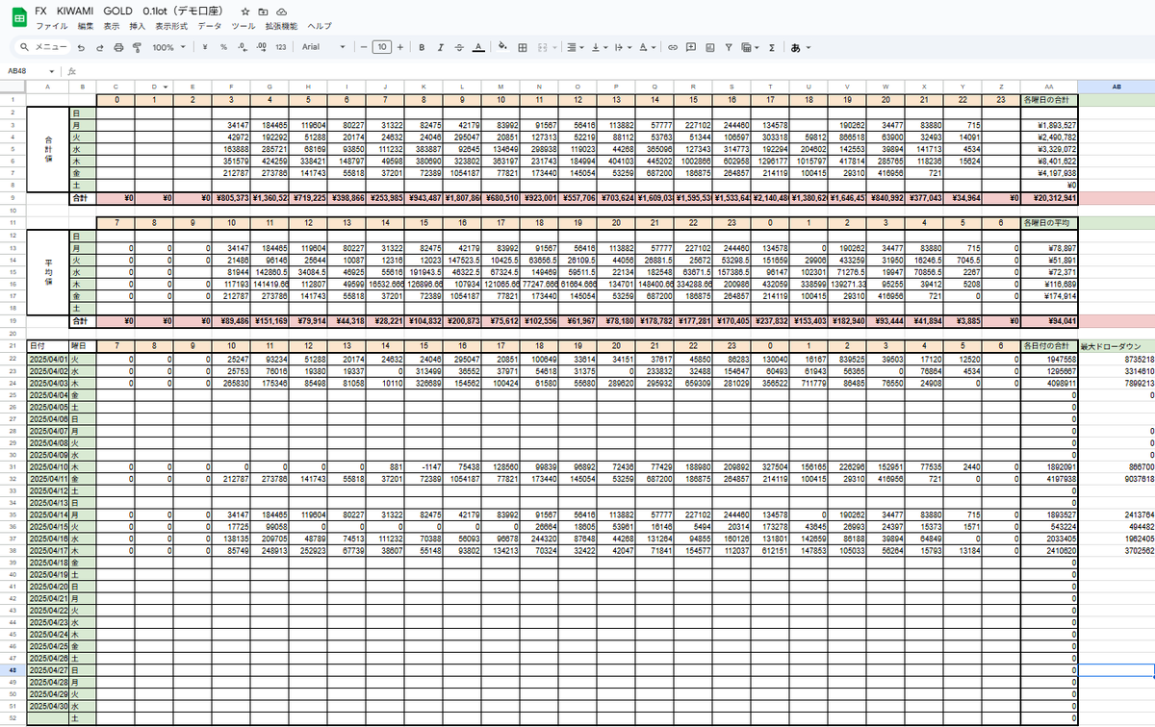Open the 123 number format menu

coord(280,46)
